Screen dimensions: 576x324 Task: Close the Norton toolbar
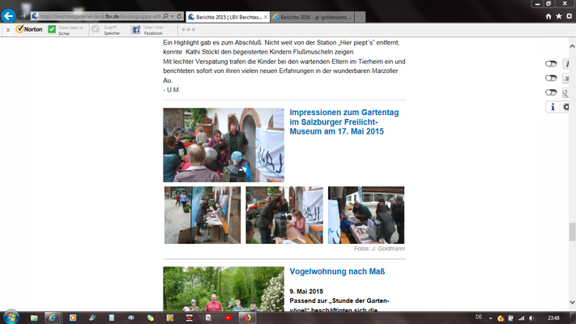8,30
